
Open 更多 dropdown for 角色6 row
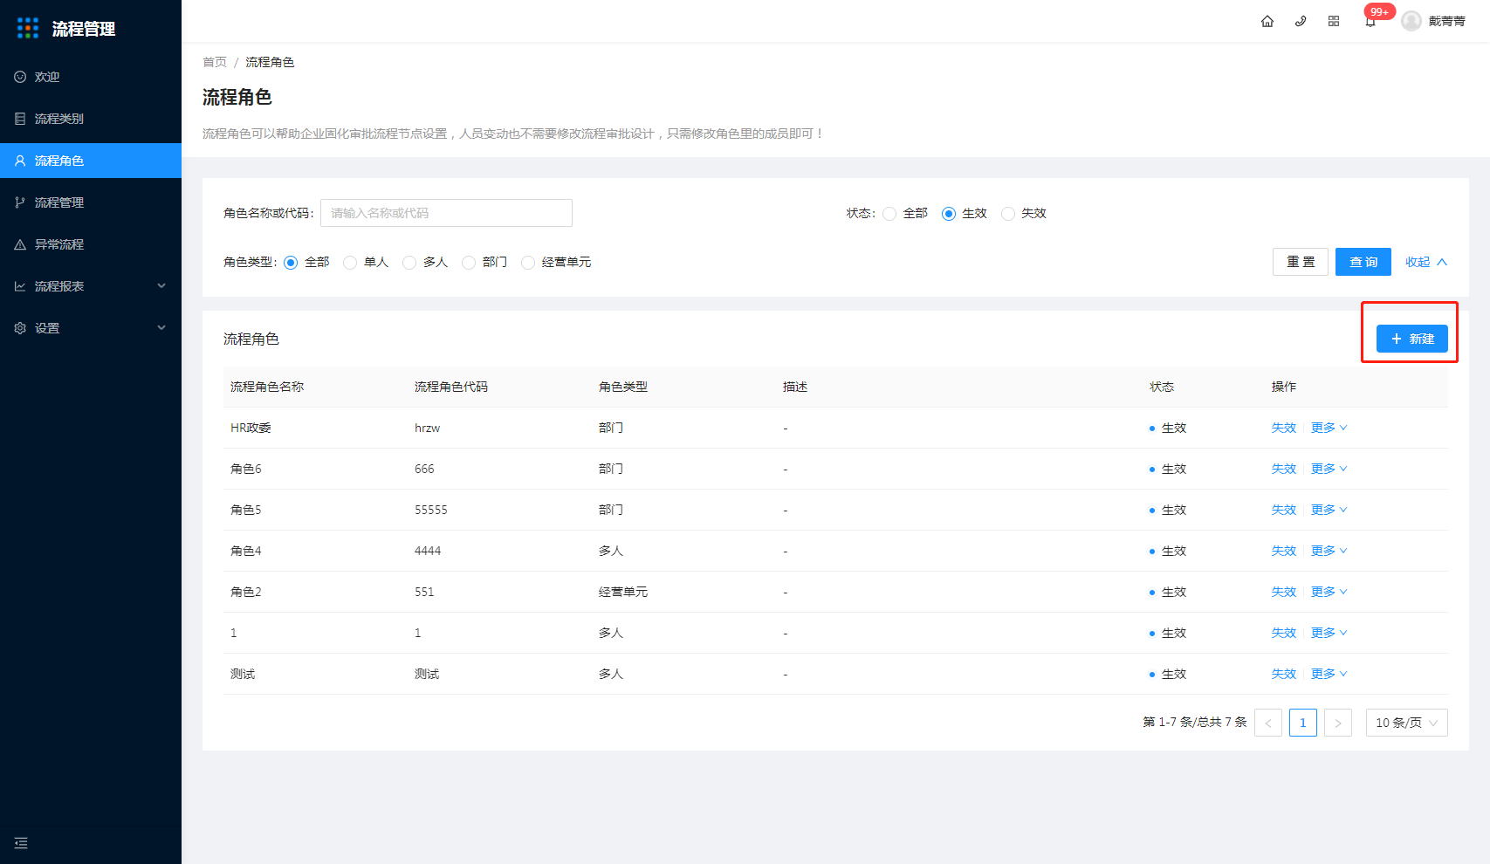(x=1329, y=469)
